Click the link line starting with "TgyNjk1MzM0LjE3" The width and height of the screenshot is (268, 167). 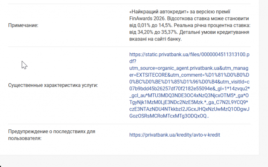pos(189,103)
